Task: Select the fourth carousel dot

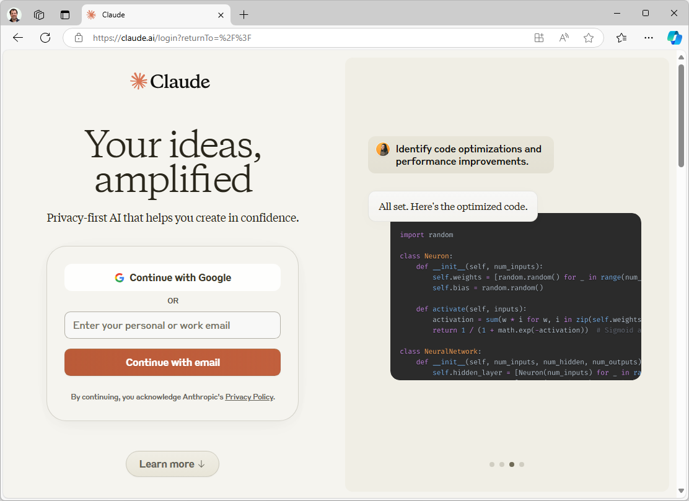Action: tap(522, 464)
